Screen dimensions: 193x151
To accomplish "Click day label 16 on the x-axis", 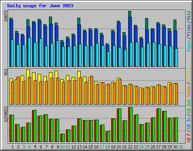I will [x=96, y=147].
